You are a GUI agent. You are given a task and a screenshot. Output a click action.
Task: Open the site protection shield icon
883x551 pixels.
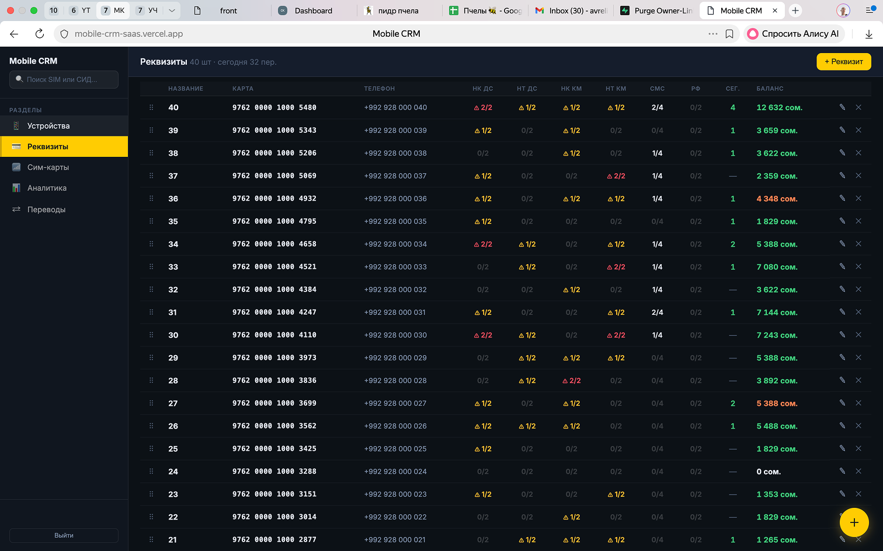(x=64, y=34)
